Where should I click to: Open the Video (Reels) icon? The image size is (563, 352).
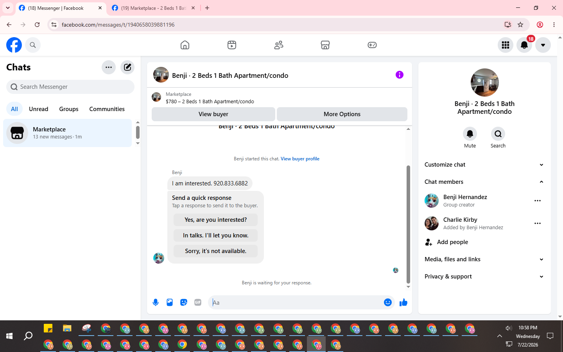pyautogui.click(x=232, y=45)
